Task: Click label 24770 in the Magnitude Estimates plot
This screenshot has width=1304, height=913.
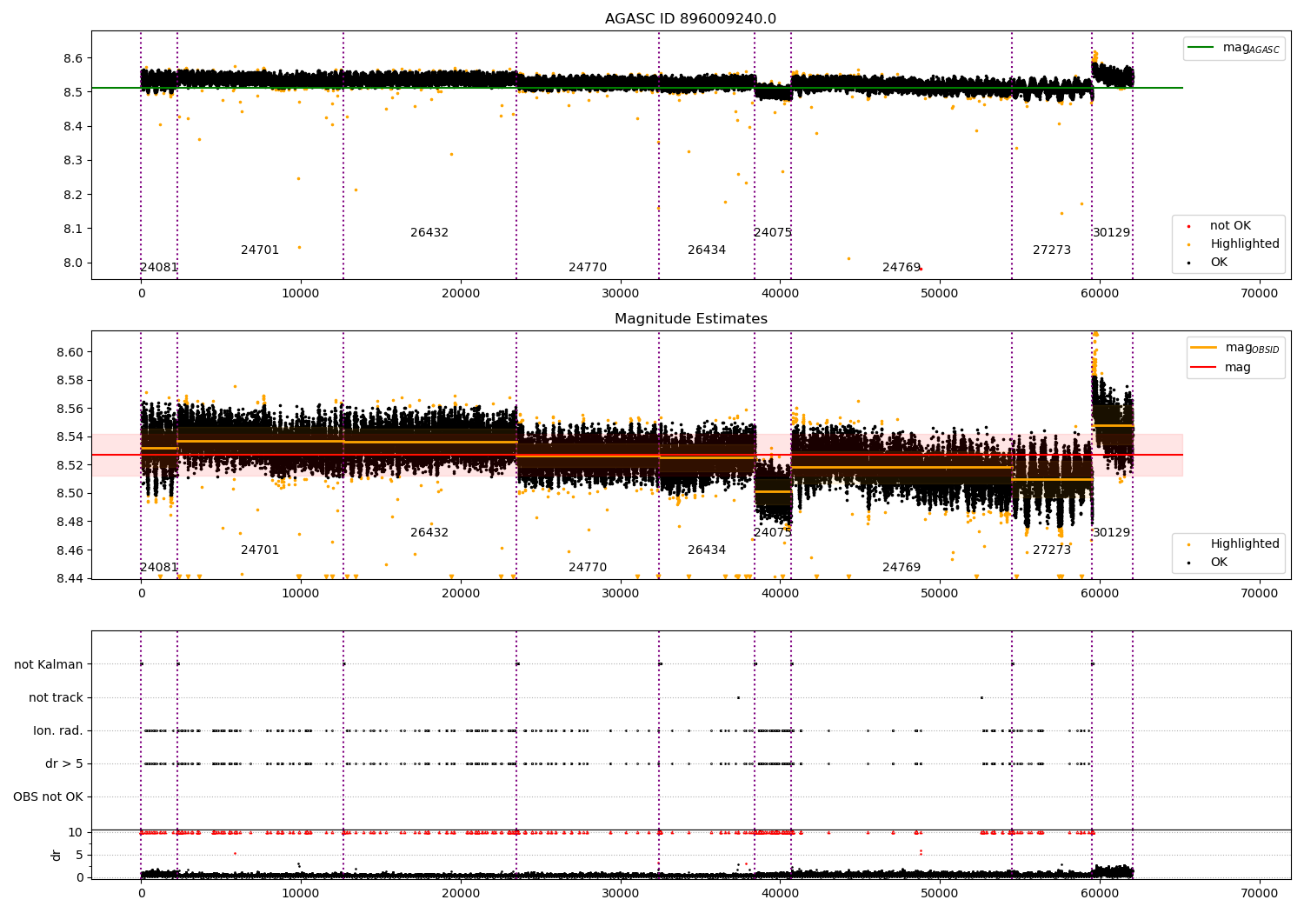Action: point(588,568)
